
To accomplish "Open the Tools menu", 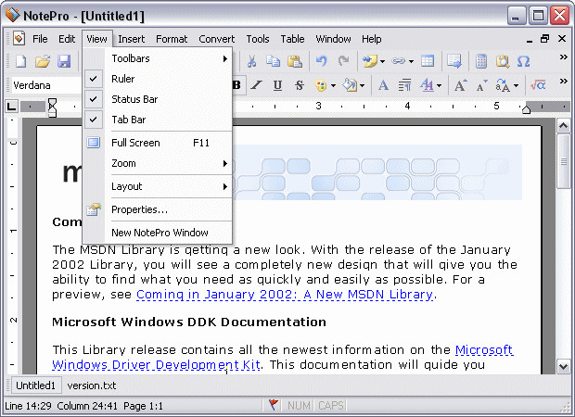I will coord(258,39).
